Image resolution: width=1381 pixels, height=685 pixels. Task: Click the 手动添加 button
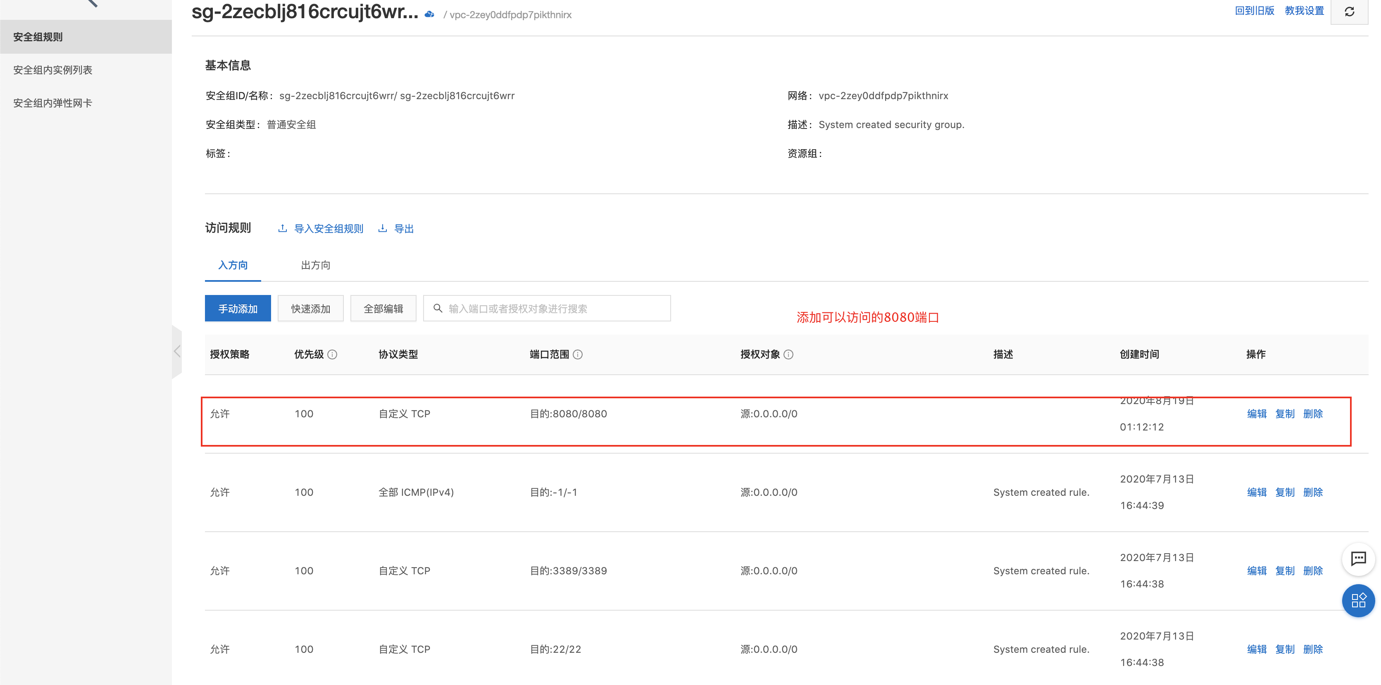(238, 309)
